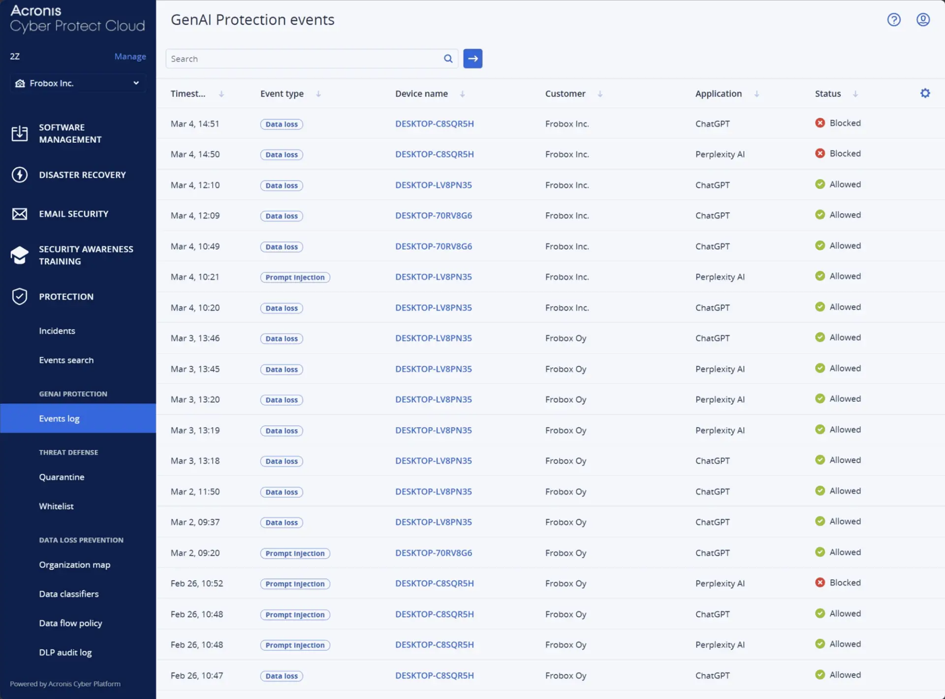The image size is (945, 699).
Task: Click Allowed status in Feb 26, 10:47 row
Action: 838,675
